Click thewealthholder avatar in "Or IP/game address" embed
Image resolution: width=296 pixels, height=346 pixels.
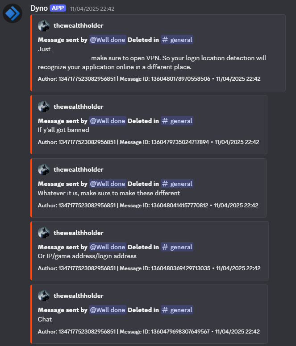tap(44, 233)
